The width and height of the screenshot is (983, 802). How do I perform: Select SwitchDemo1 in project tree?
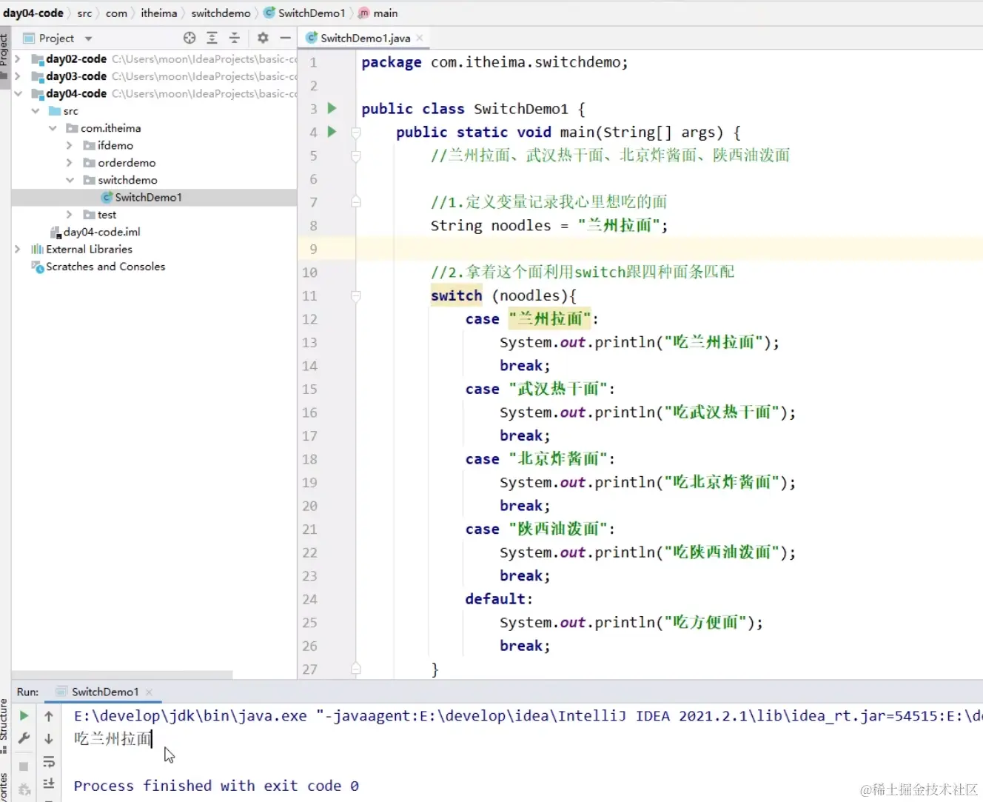click(154, 197)
